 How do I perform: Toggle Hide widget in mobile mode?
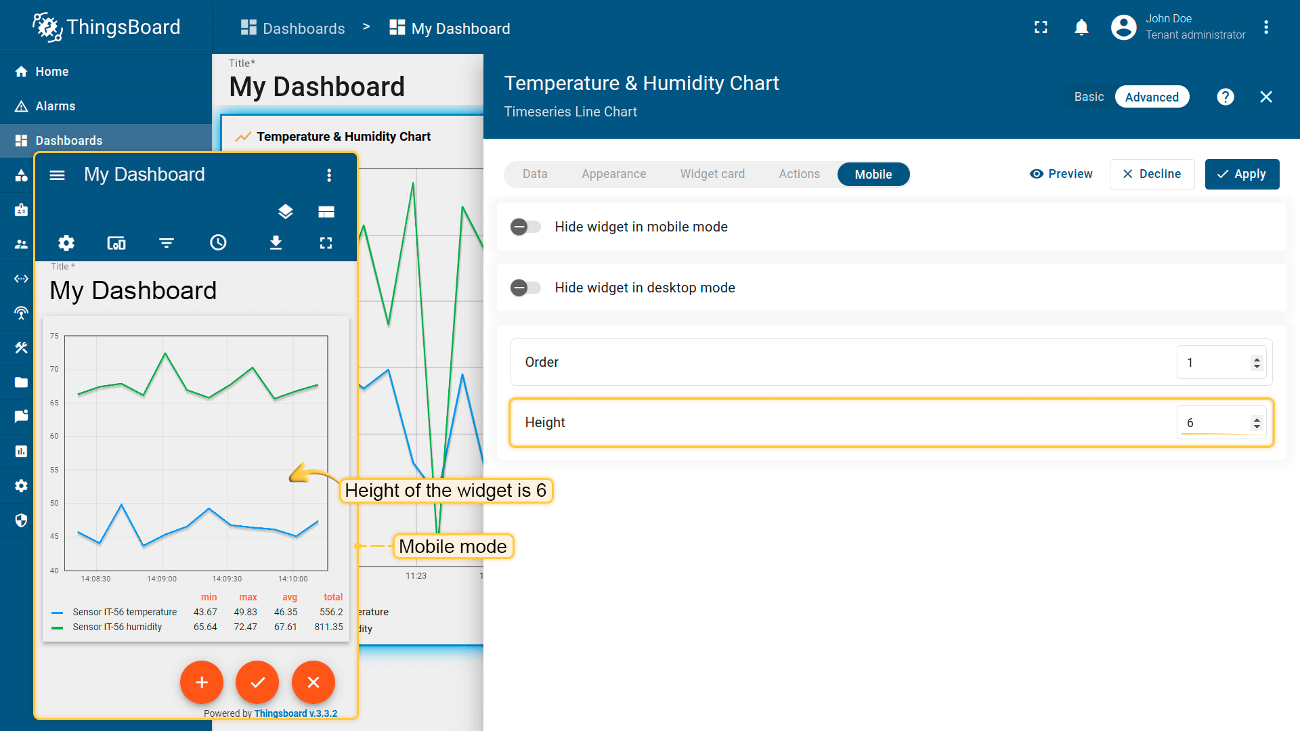tap(525, 227)
